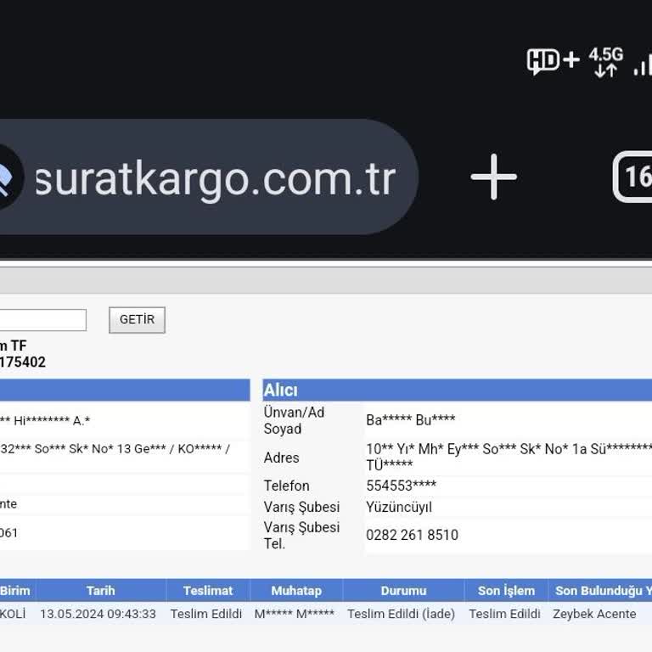Tap the signal strength bars icon
652x652 pixels.
click(643, 65)
